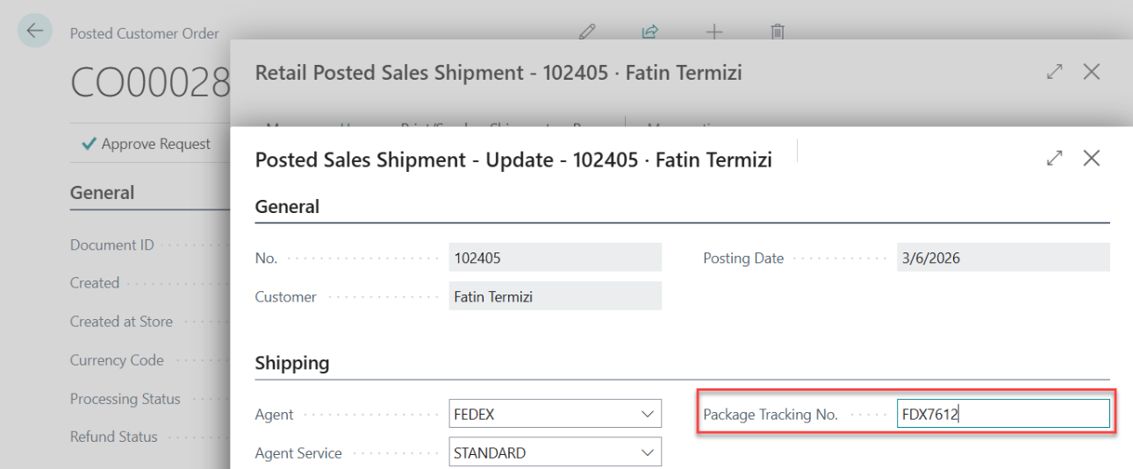Click the Package Tracking No. field

point(1002,414)
